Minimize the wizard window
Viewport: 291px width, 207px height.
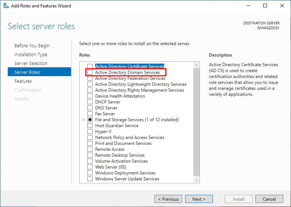click(248, 6)
